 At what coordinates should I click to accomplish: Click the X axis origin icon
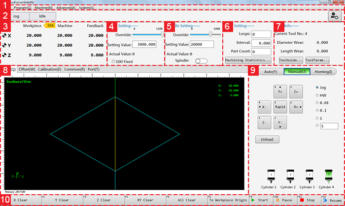point(4,35)
